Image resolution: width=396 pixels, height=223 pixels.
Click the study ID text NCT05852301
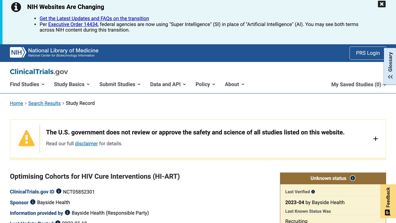tap(79, 192)
